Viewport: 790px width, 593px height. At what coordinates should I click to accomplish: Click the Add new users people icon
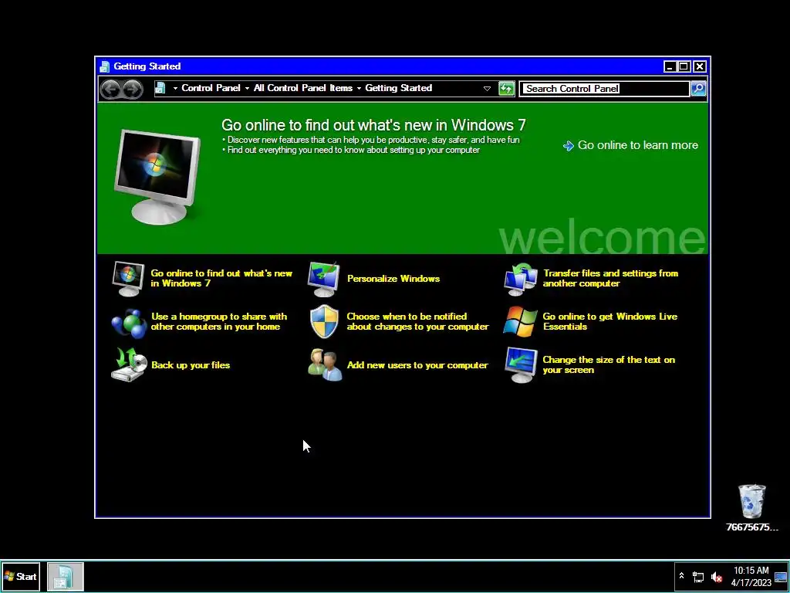click(x=325, y=364)
